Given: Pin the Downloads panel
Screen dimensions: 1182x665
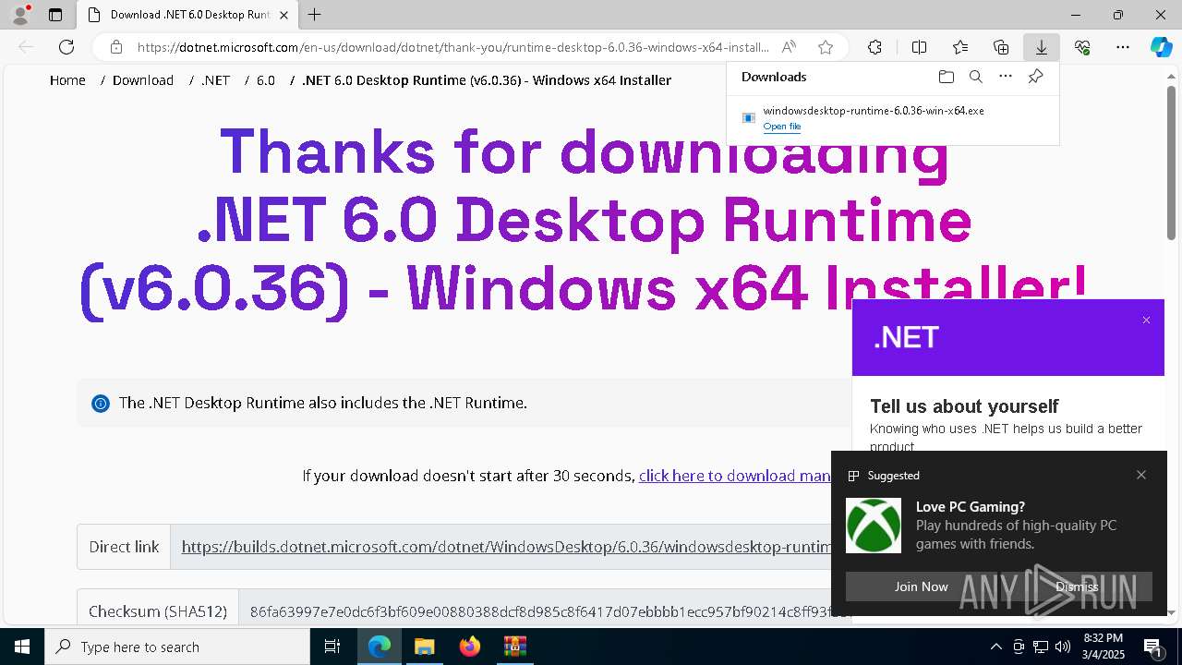Looking at the screenshot, I should click(x=1035, y=77).
